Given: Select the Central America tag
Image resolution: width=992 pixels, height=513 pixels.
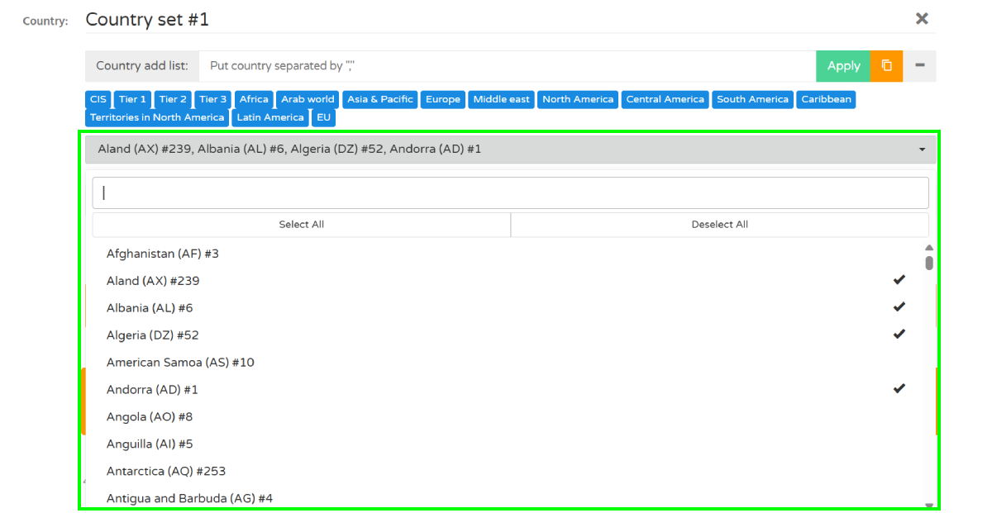Looking at the screenshot, I should [665, 99].
